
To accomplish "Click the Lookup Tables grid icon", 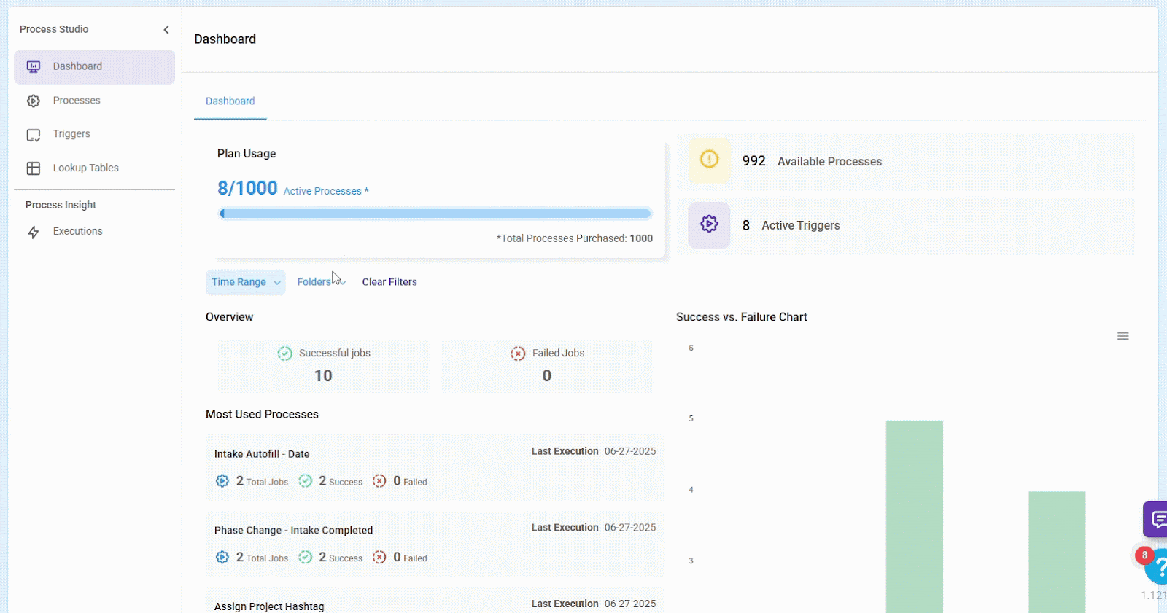I will [34, 168].
